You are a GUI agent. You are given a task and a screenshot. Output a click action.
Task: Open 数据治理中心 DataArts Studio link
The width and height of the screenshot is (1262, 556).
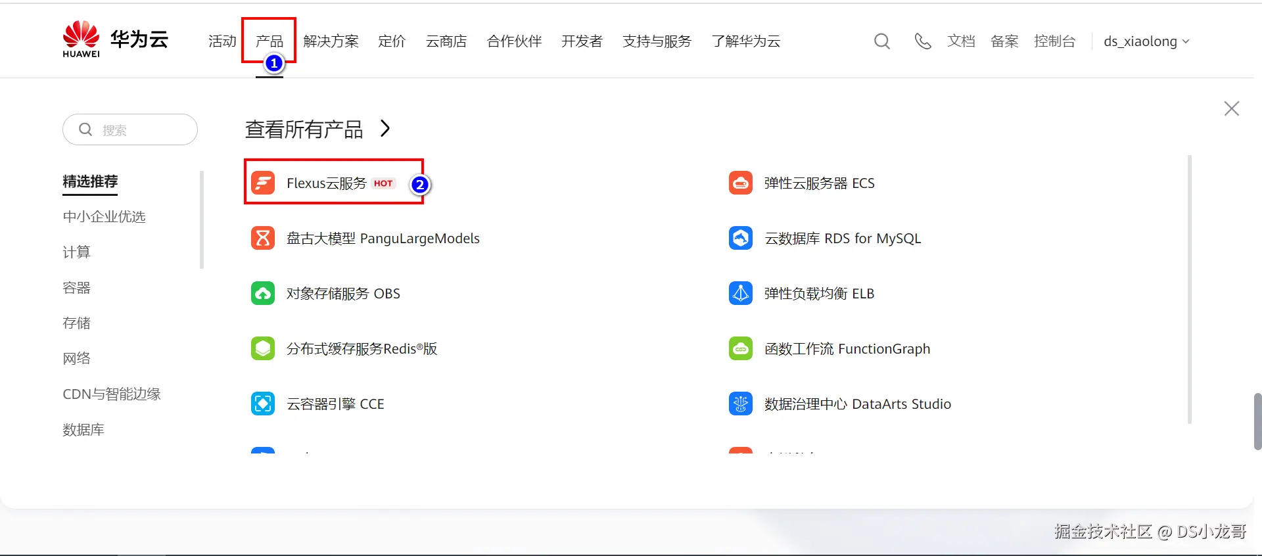click(858, 404)
